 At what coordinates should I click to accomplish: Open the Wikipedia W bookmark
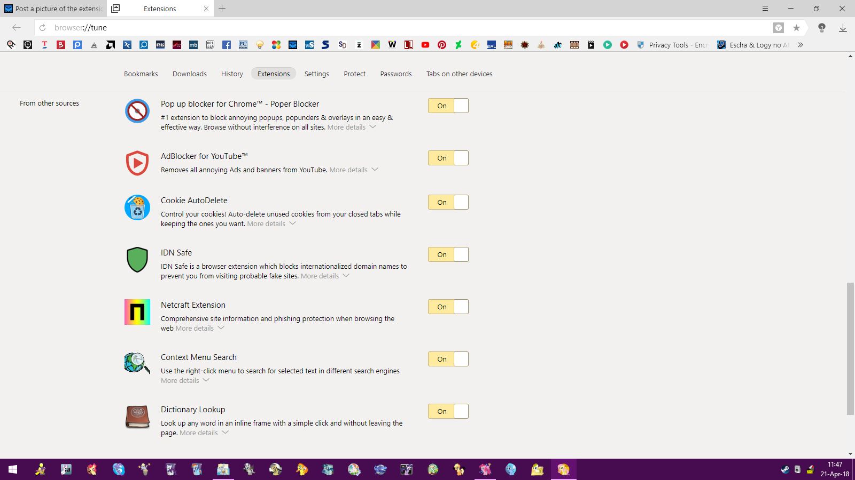coord(392,45)
